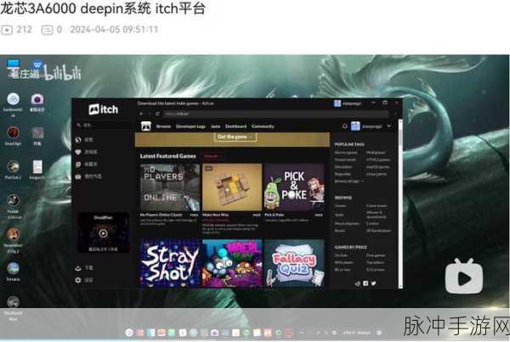
Task: Click the Pick & Poke title link
Action: pos(275,215)
